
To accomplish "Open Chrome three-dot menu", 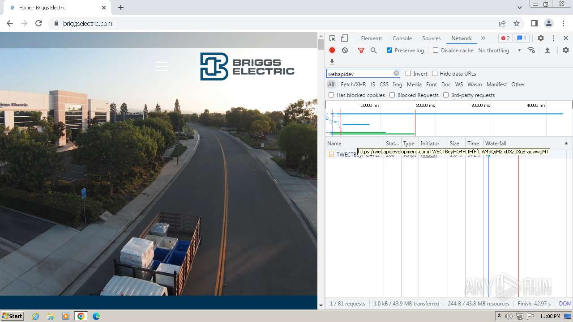I will coord(564,24).
